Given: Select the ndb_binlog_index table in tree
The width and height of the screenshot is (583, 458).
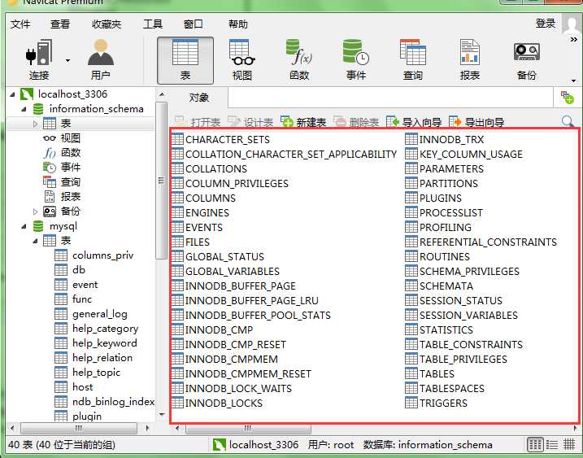Looking at the screenshot, I should (x=113, y=402).
